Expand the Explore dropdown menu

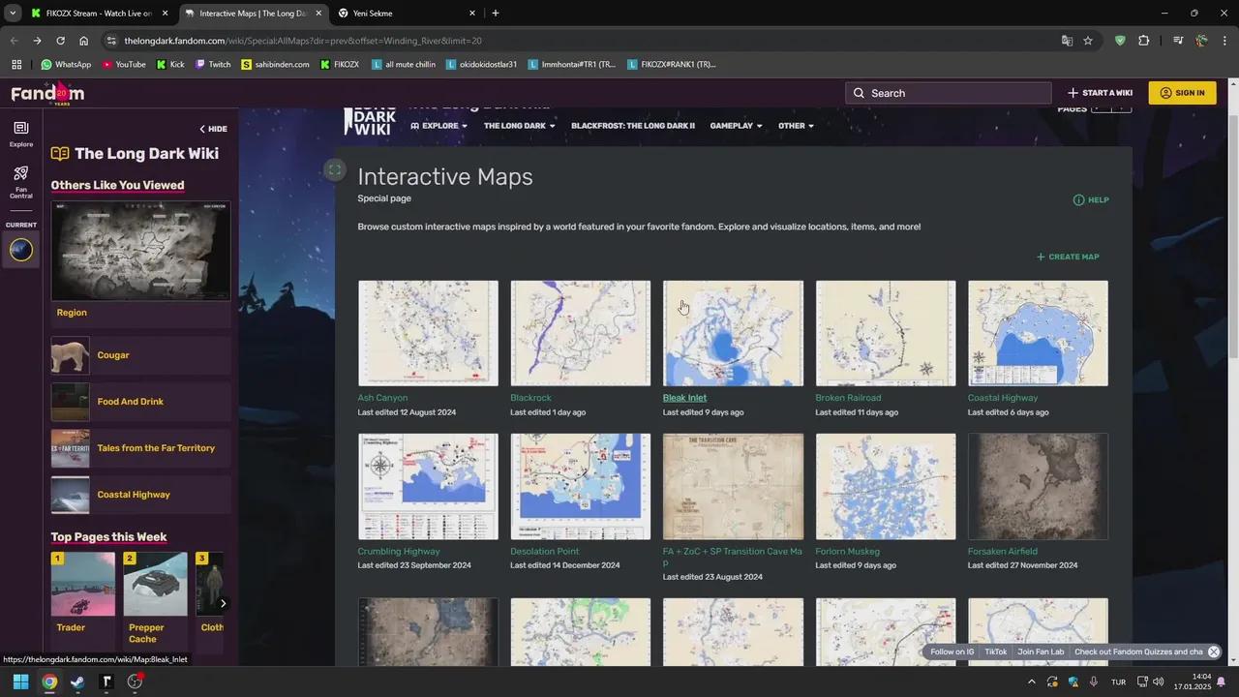pos(438,126)
